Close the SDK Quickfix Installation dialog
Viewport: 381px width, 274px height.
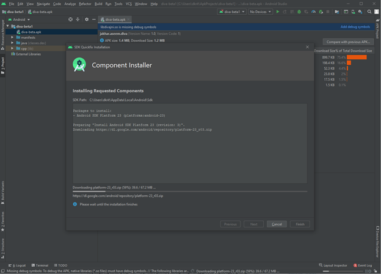click(307, 47)
